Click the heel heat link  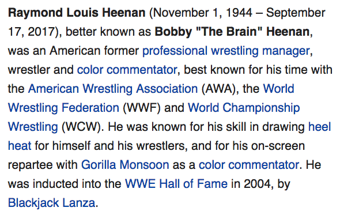(319, 127)
